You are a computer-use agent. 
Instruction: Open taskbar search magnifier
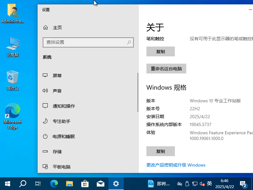coord(22,184)
